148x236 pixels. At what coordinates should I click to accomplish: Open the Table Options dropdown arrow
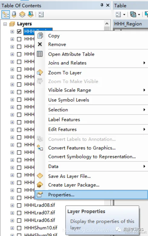click(124, 15)
